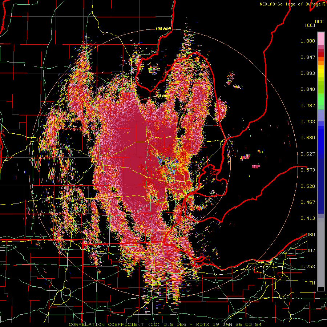The width and height of the screenshot is (327, 327).
Task: Click the 1.000 value on color scale
Action: (x=308, y=41)
